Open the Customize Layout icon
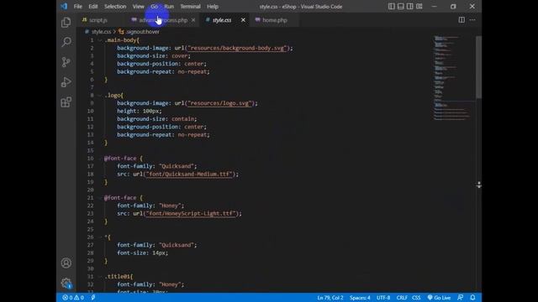This screenshot has height=302, width=538. [419, 6]
